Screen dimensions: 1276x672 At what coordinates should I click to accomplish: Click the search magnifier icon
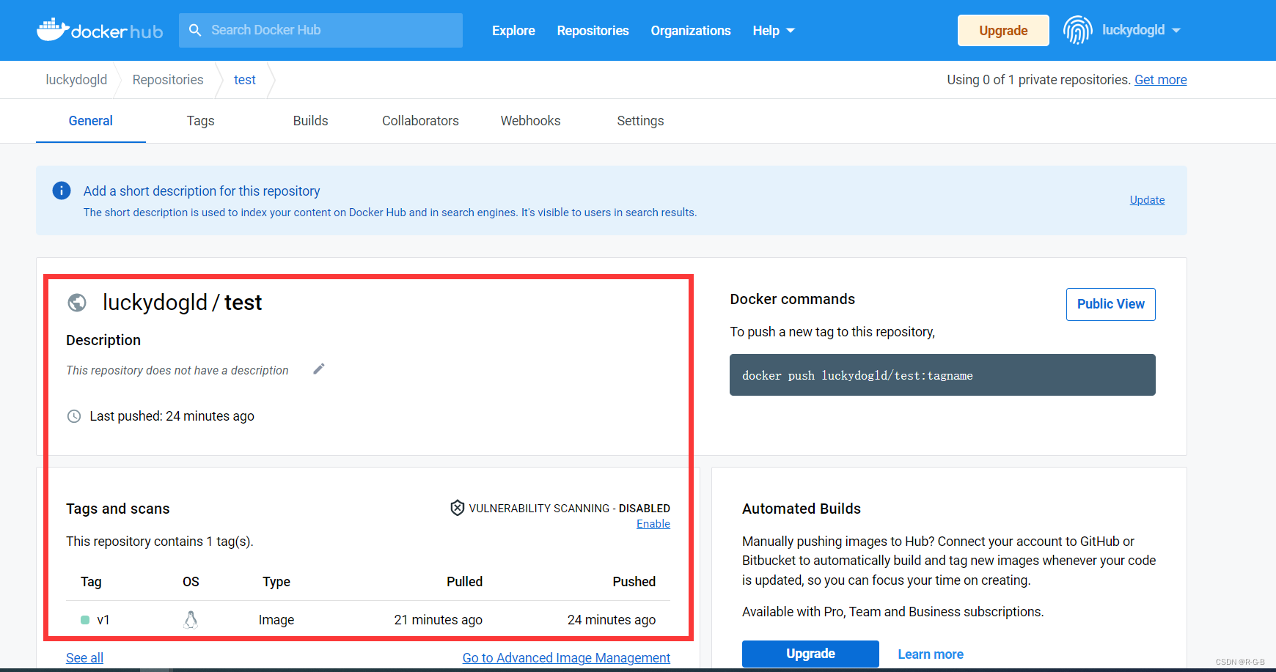[195, 30]
